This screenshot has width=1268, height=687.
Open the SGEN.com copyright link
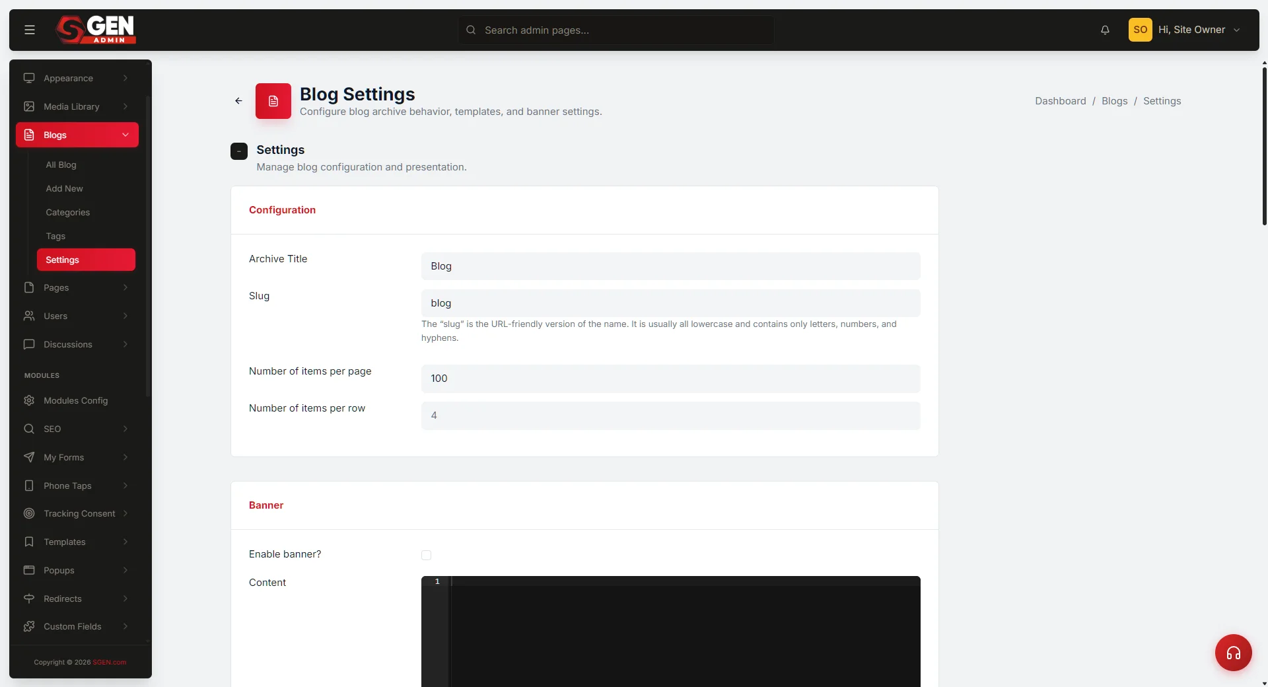point(109,662)
